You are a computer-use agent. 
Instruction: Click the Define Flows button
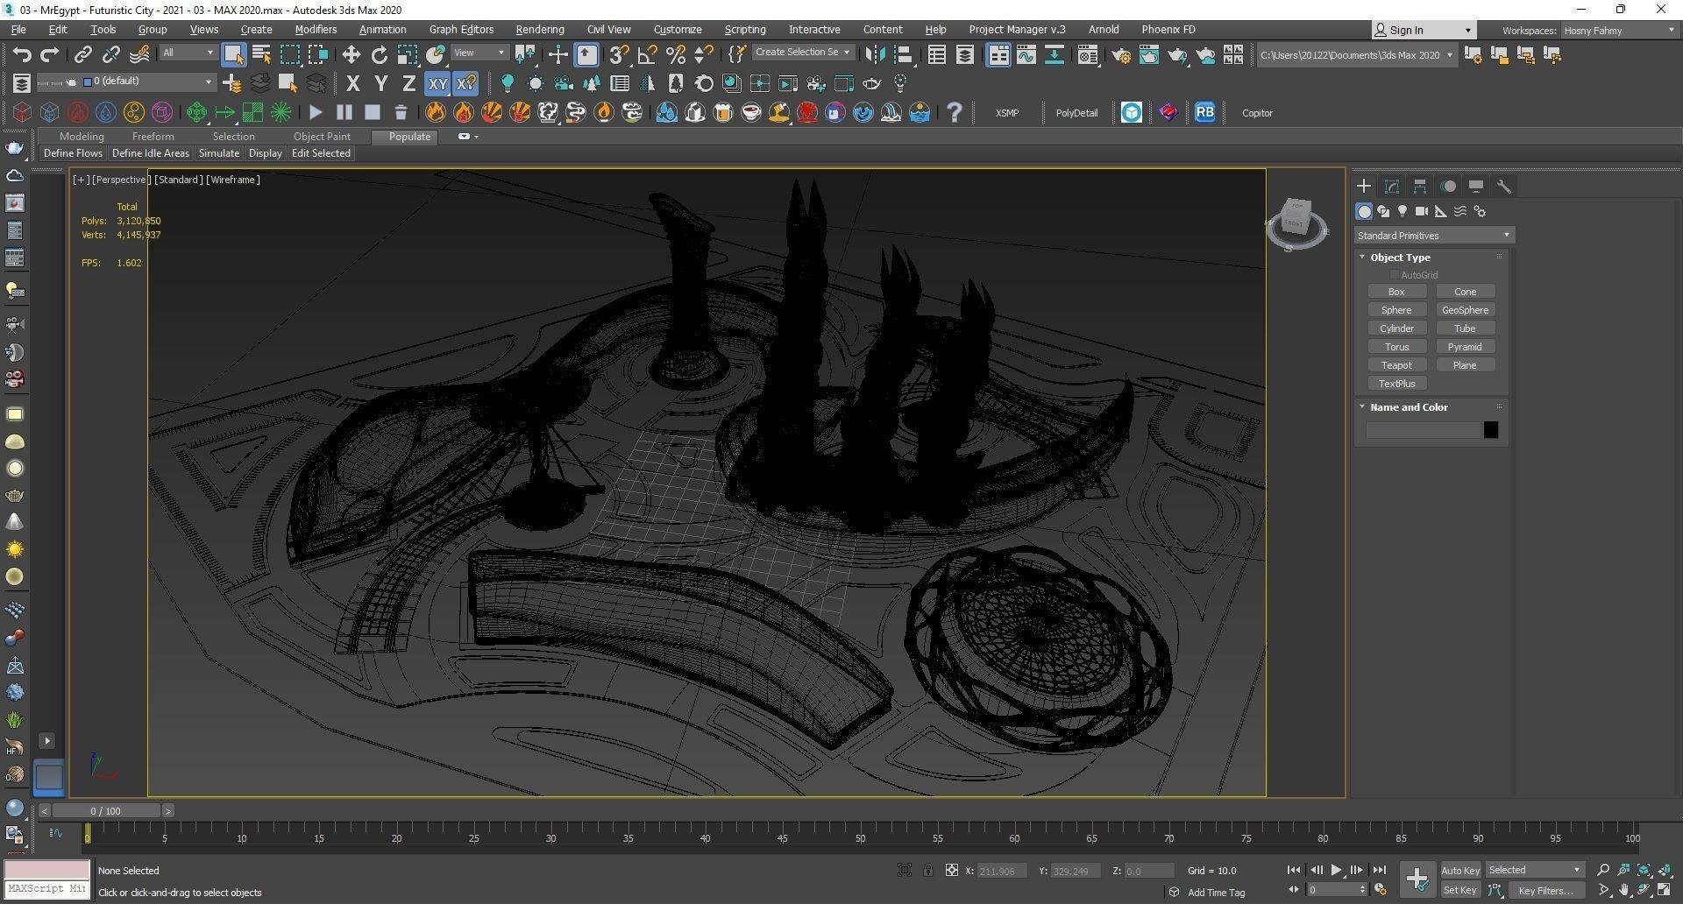[73, 153]
